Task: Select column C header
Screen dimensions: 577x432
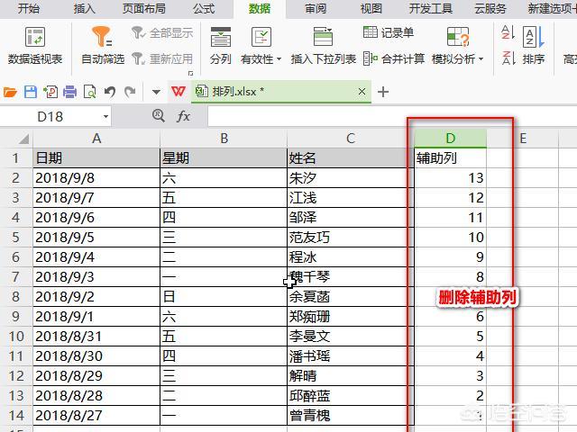Action: pos(351,139)
